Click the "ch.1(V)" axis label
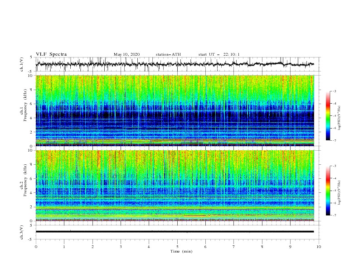This screenshot has width=359, height=277. [22, 64]
